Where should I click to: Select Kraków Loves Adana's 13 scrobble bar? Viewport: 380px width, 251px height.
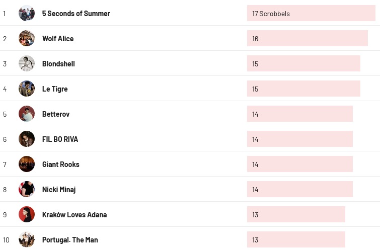point(296,215)
